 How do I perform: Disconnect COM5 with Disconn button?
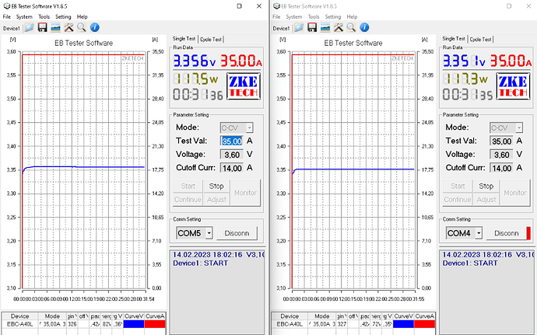pos(237,233)
